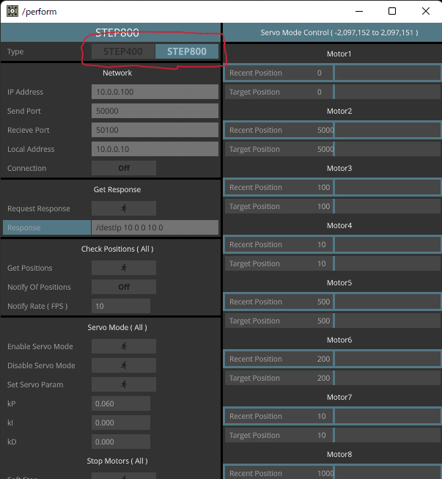
Task: Trigger the Enable Servo Mode pulse button
Action: [x=124, y=346]
